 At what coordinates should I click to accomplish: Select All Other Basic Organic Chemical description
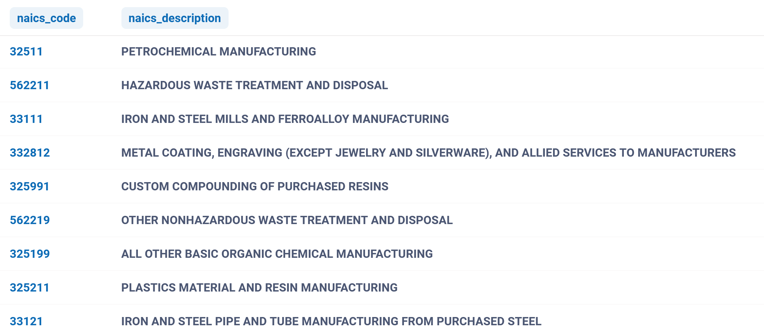pyautogui.click(x=277, y=254)
